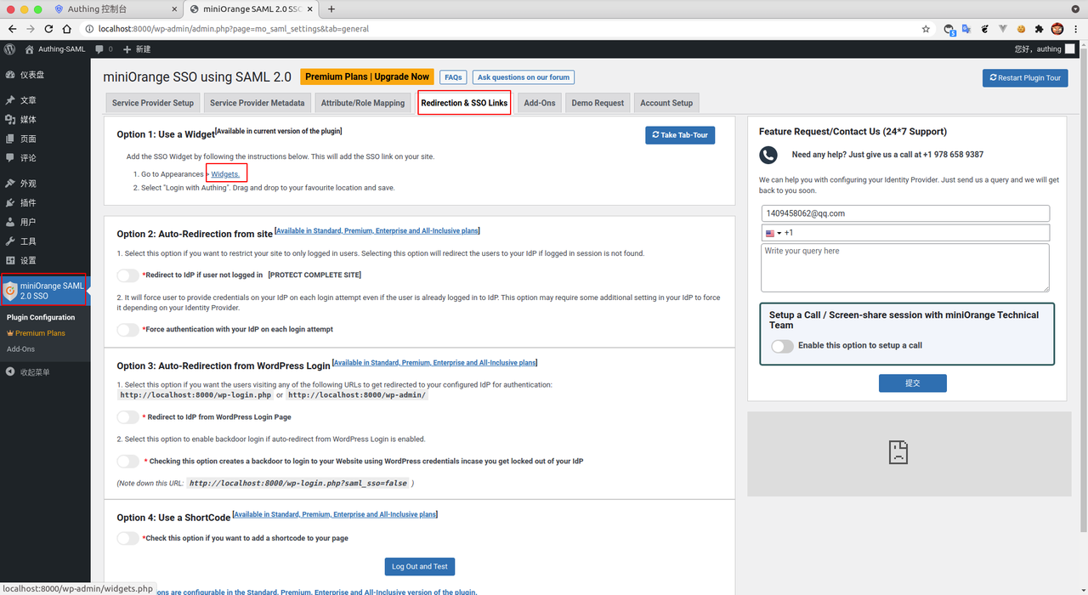Switch to Demo Request tab
1088x595 pixels.
point(598,103)
